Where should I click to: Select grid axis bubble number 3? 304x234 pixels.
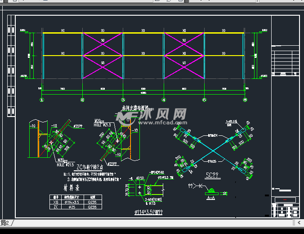point(123,100)
